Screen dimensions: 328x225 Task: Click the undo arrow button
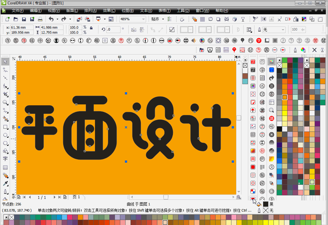pos(51,19)
